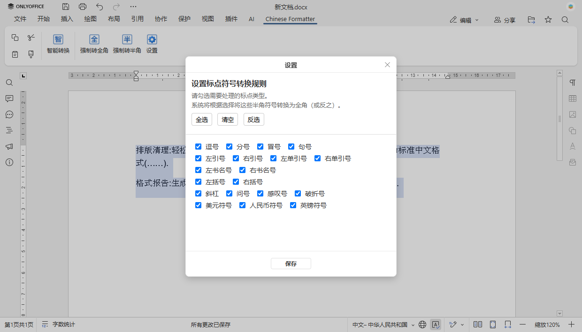Open the Search icon in left sidebar
The width and height of the screenshot is (582, 332).
pos(9,83)
